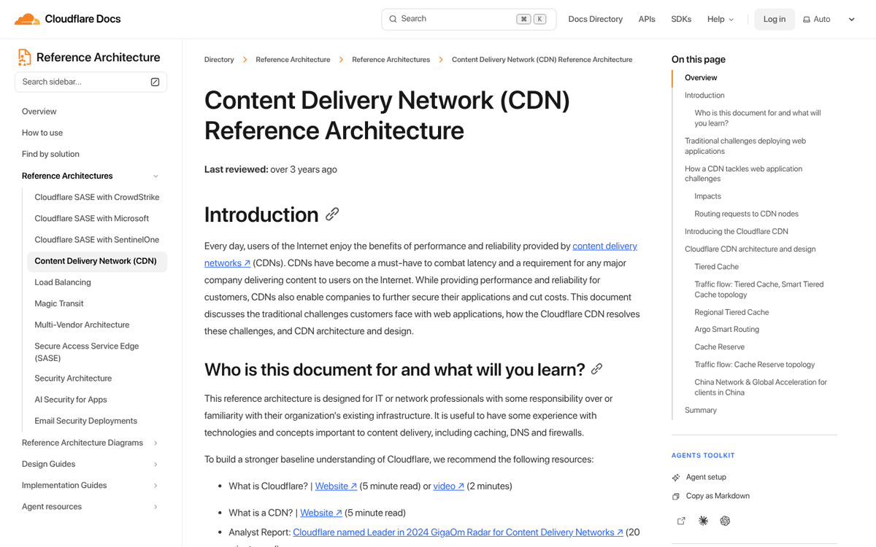Click Copy as Markdown
876x547 pixels.
(x=717, y=496)
